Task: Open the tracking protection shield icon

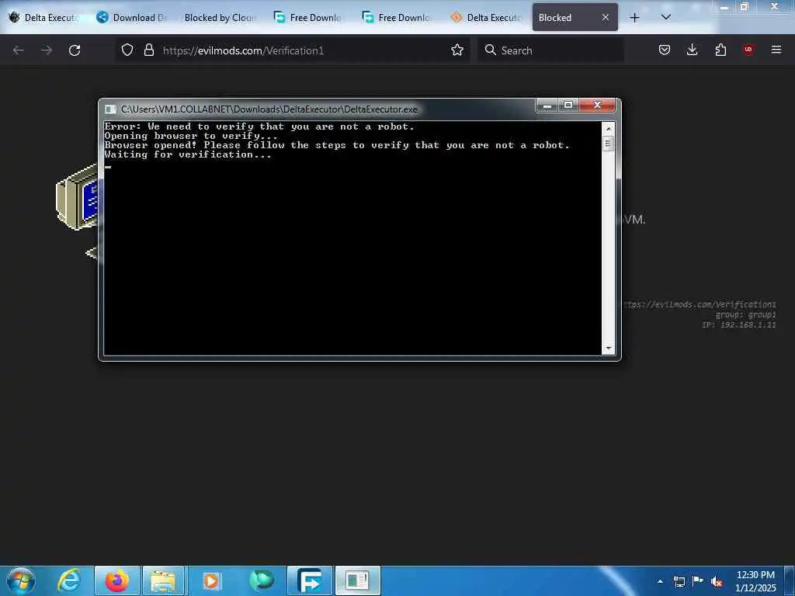Action: (127, 50)
